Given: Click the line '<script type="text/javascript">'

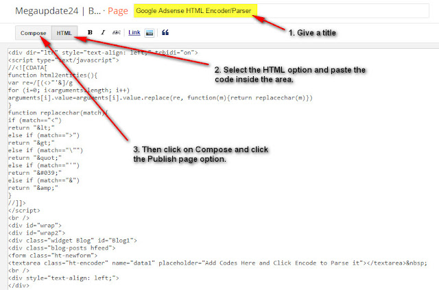Looking at the screenshot, I should coord(64,60).
